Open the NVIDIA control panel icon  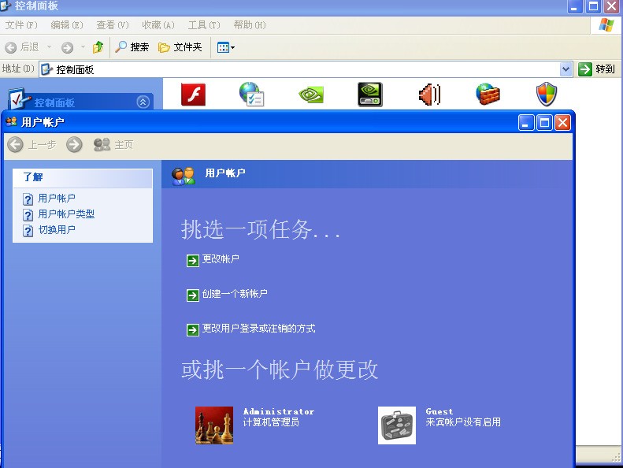311,95
